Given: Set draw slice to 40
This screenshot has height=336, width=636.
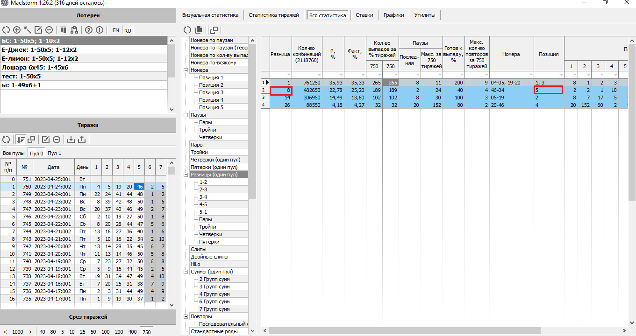Looking at the screenshot, I should [x=43, y=331].
